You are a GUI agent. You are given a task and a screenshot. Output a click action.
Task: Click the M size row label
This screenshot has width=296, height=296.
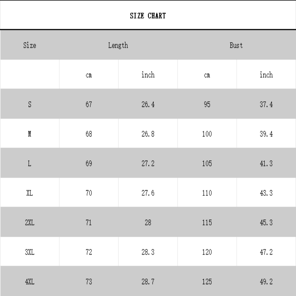[x=30, y=134]
